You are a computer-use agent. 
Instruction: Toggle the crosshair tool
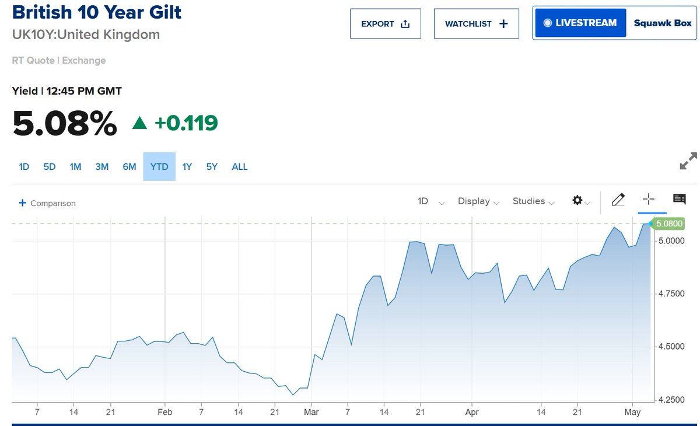coord(648,200)
